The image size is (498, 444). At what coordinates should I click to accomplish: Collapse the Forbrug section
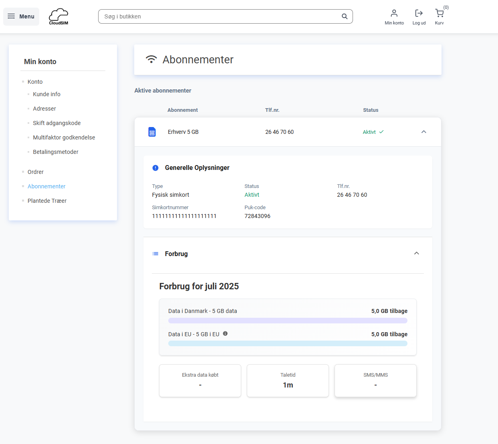[x=417, y=253]
